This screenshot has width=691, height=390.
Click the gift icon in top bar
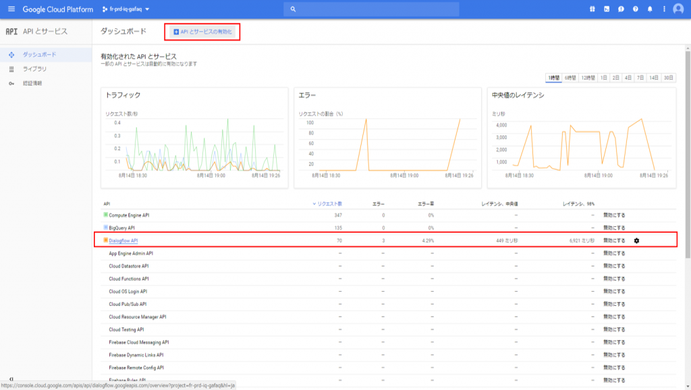[x=592, y=9]
